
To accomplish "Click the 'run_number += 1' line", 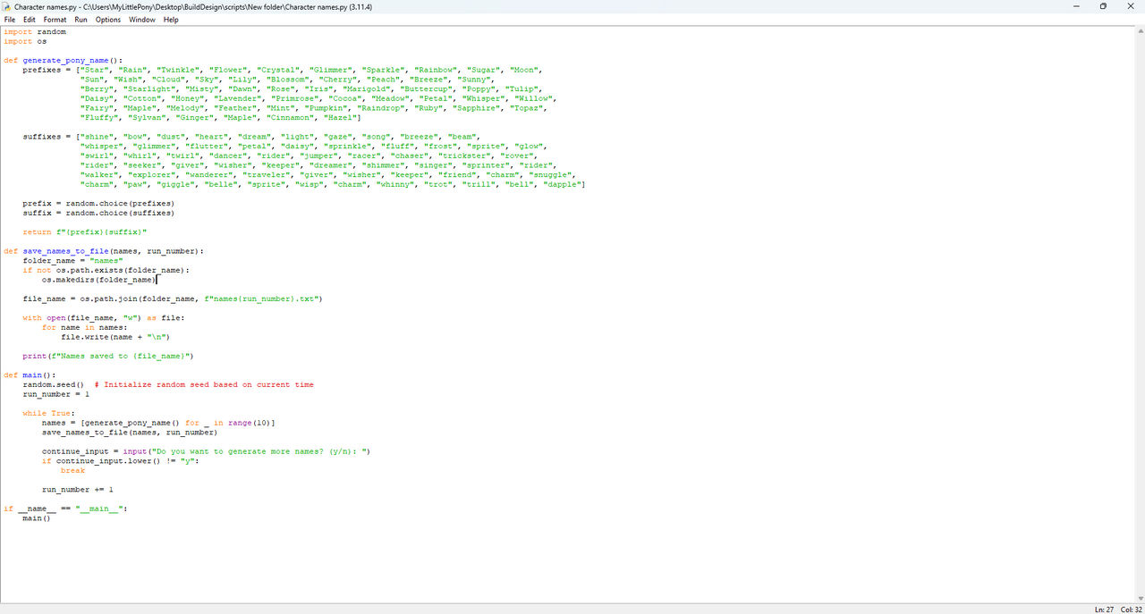I will pos(78,490).
